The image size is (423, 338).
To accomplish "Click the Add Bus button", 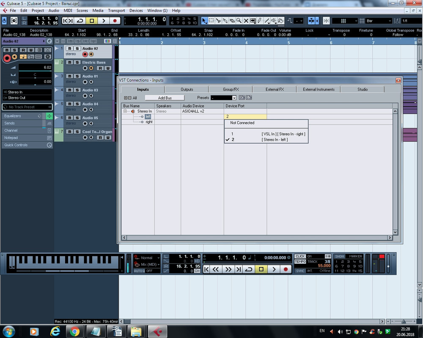I will click(165, 98).
